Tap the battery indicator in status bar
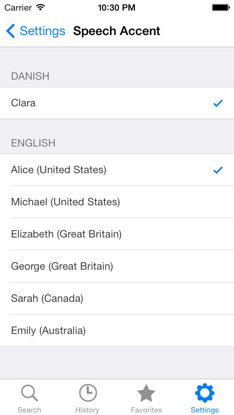 (x=221, y=8)
